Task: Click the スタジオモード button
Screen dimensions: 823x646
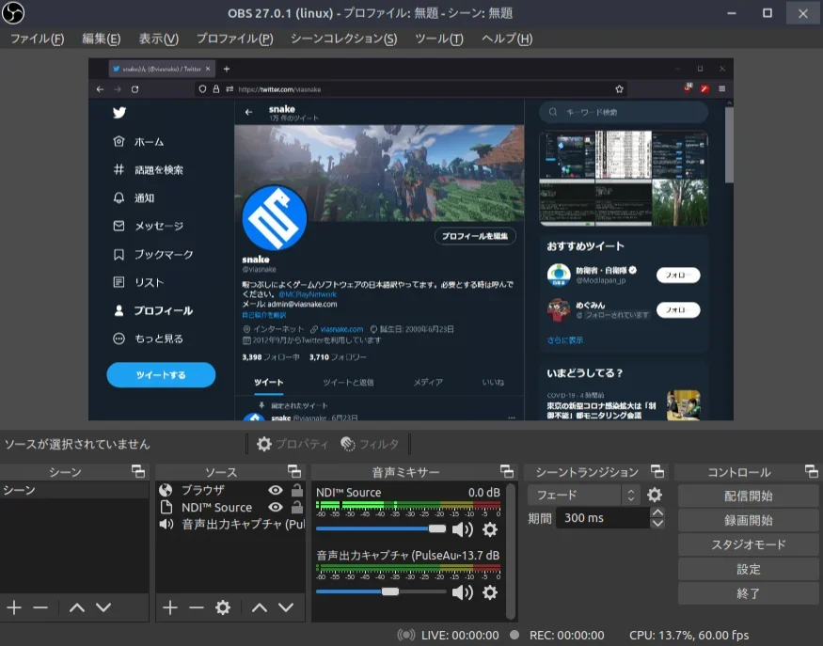Action: pyautogui.click(x=749, y=544)
